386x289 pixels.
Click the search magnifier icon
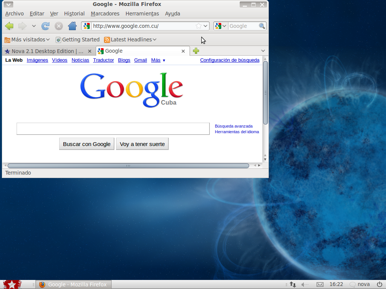coord(262,26)
